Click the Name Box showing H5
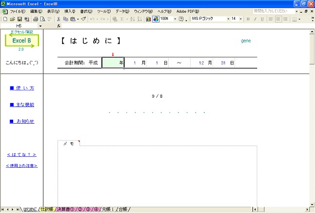The image size is (315, 213). click(x=19, y=26)
